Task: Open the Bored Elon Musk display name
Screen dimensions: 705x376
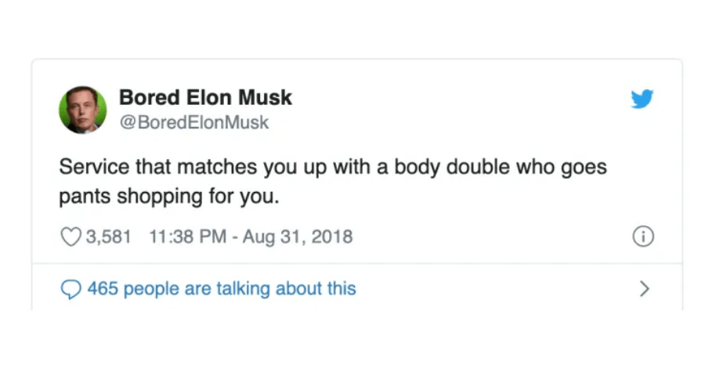Action: click(205, 98)
